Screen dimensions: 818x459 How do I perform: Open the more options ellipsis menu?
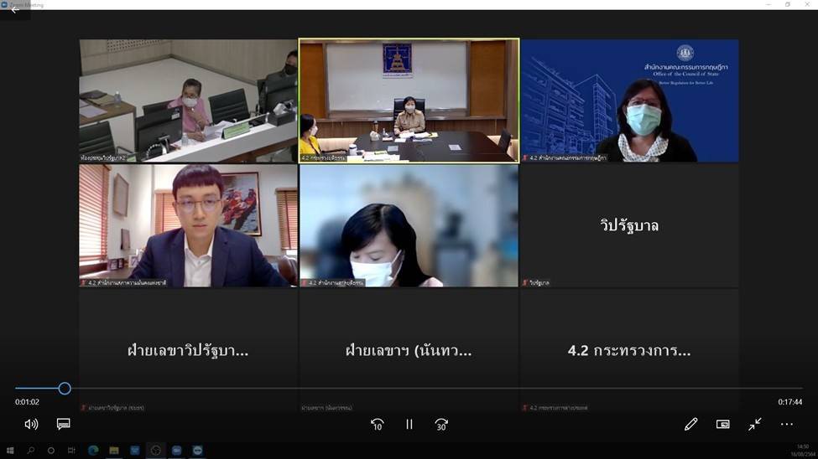(786, 425)
